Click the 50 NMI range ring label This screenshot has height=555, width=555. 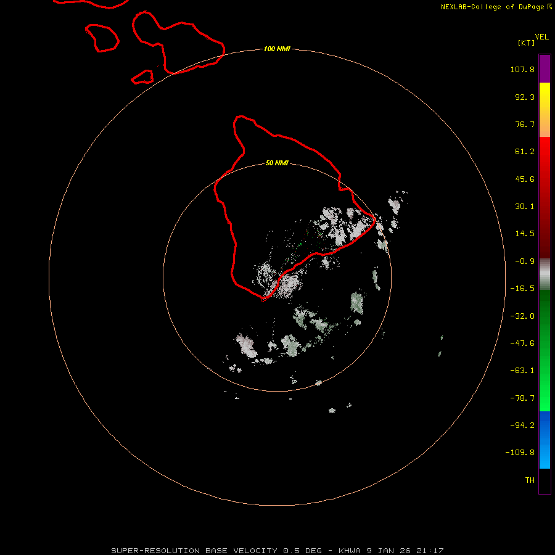tap(277, 163)
